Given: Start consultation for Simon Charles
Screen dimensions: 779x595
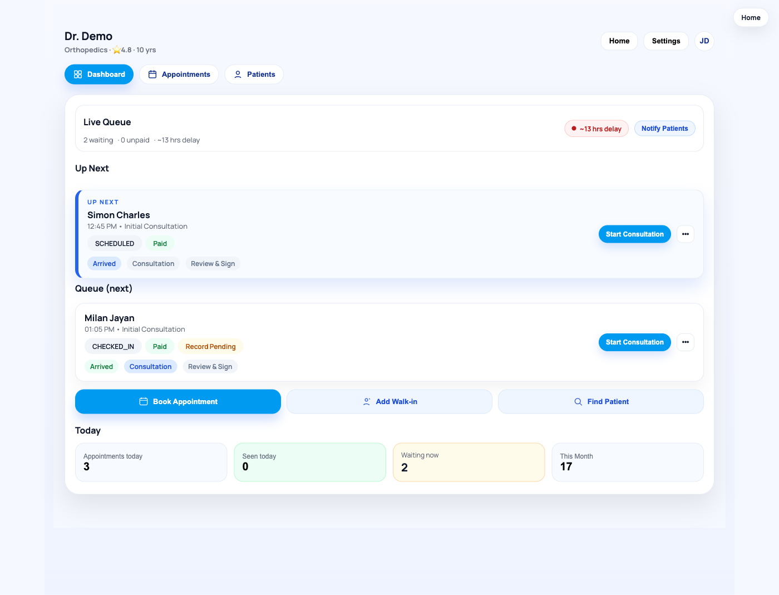Looking at the screenshot, I should coord(634,234).
